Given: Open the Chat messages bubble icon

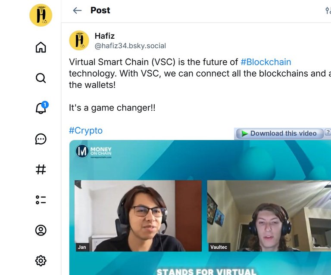Looking at the screenshot, I should (x=41, y=139).
